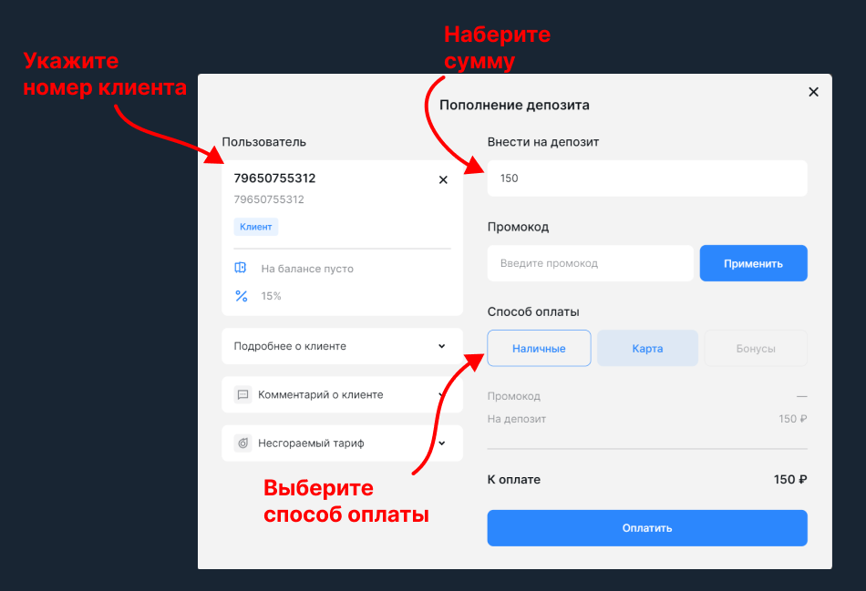Image resolution: width=866 pixels, height=591 pixels.
Task: Confirm payment with Оплатить button
Action: [x=647, y=528]
